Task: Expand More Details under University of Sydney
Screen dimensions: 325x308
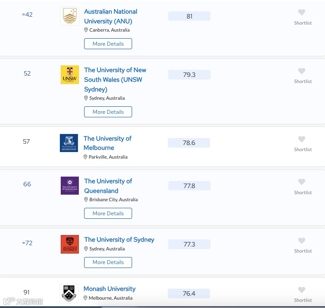Action: click(x=108, y=262)
